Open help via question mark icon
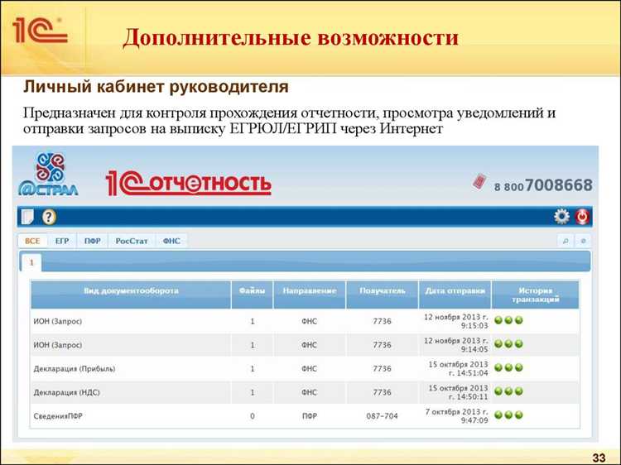The width and height of the screenshot is (621, 465). coord(49,217)
